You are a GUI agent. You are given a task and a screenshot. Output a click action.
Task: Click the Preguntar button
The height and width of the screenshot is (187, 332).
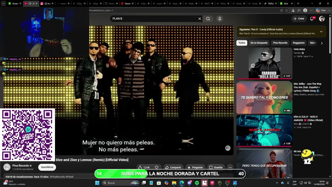tap(195, 168)
